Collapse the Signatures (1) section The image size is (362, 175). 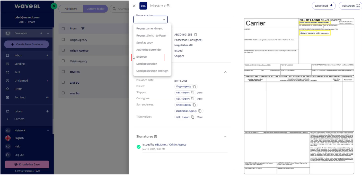[x=225, y=136]
